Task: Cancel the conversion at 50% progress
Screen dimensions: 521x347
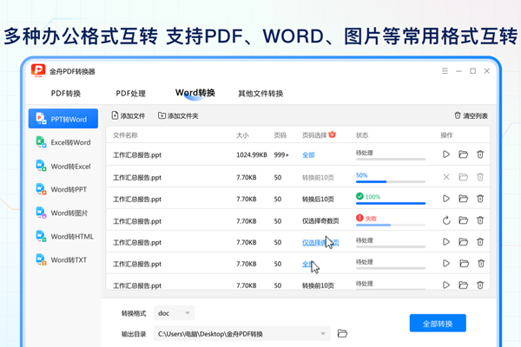Action: [446, 177]
